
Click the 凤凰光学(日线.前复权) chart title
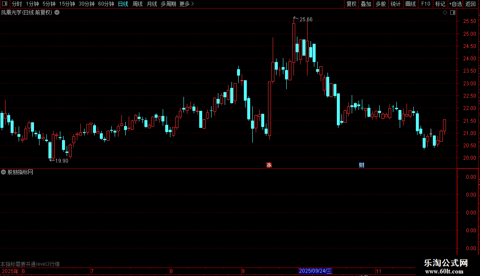[27, 13]
